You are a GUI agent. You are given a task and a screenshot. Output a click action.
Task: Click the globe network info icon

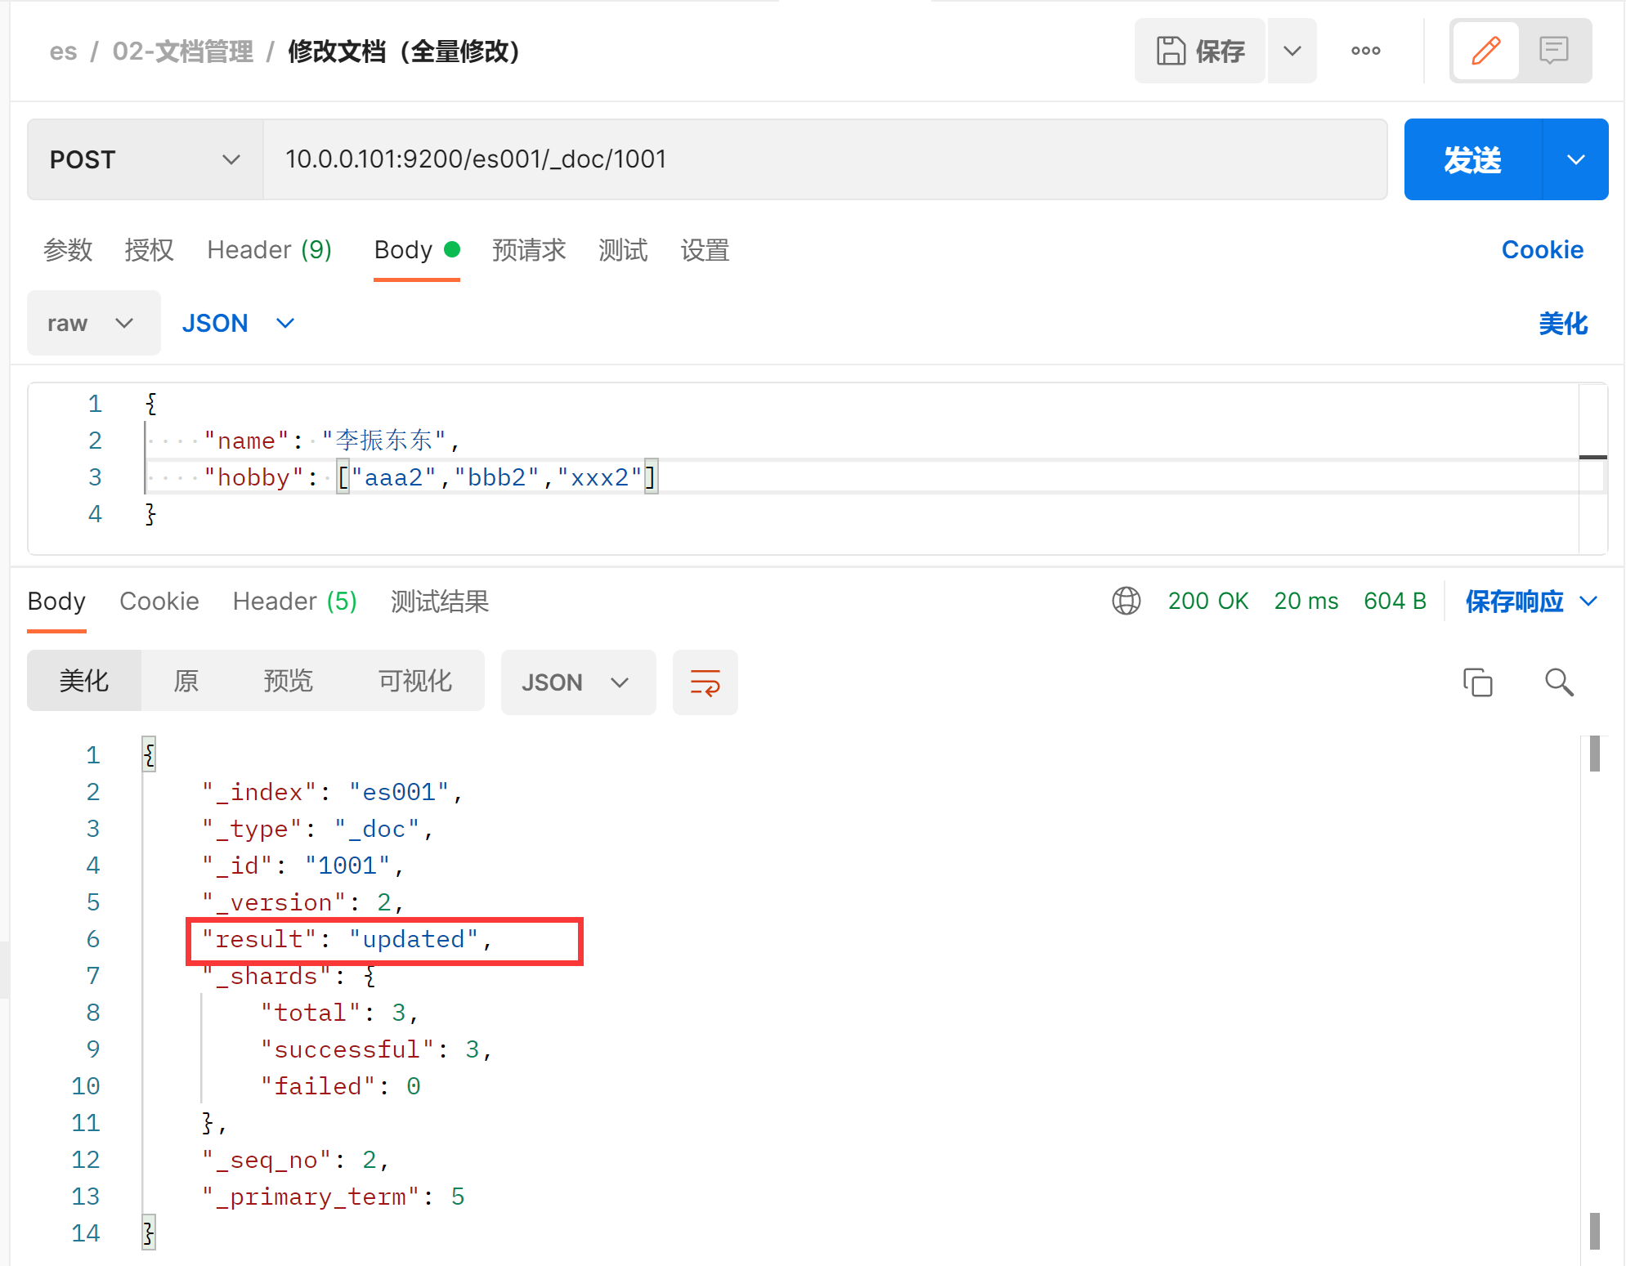pos(1126,601)
